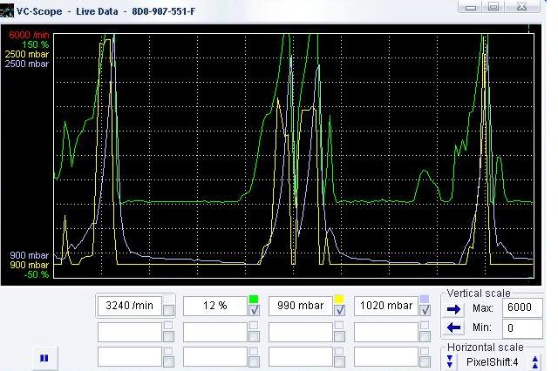Minimize the VC-Scope window

pos(473,7)
